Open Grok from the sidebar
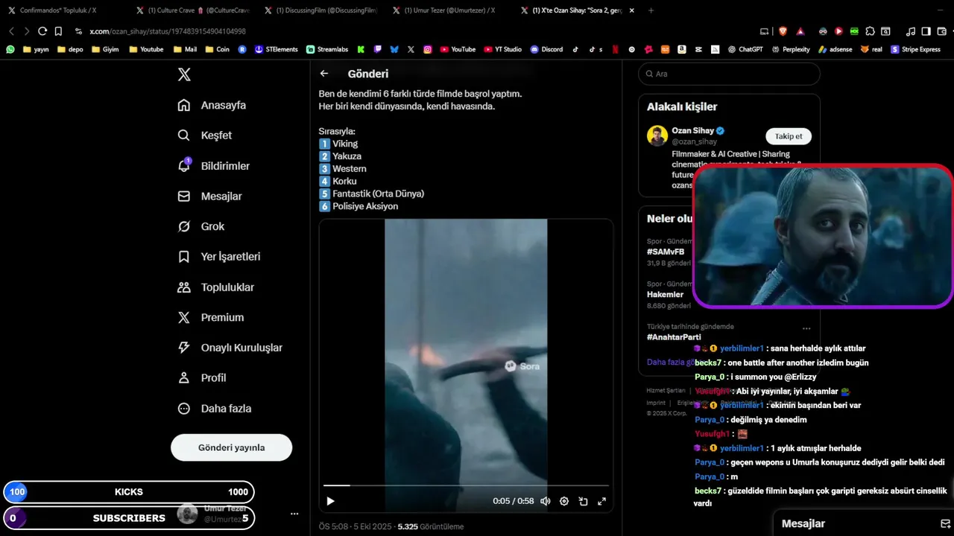The height and width of the screenshot is (536, 954). click(201, 226)
